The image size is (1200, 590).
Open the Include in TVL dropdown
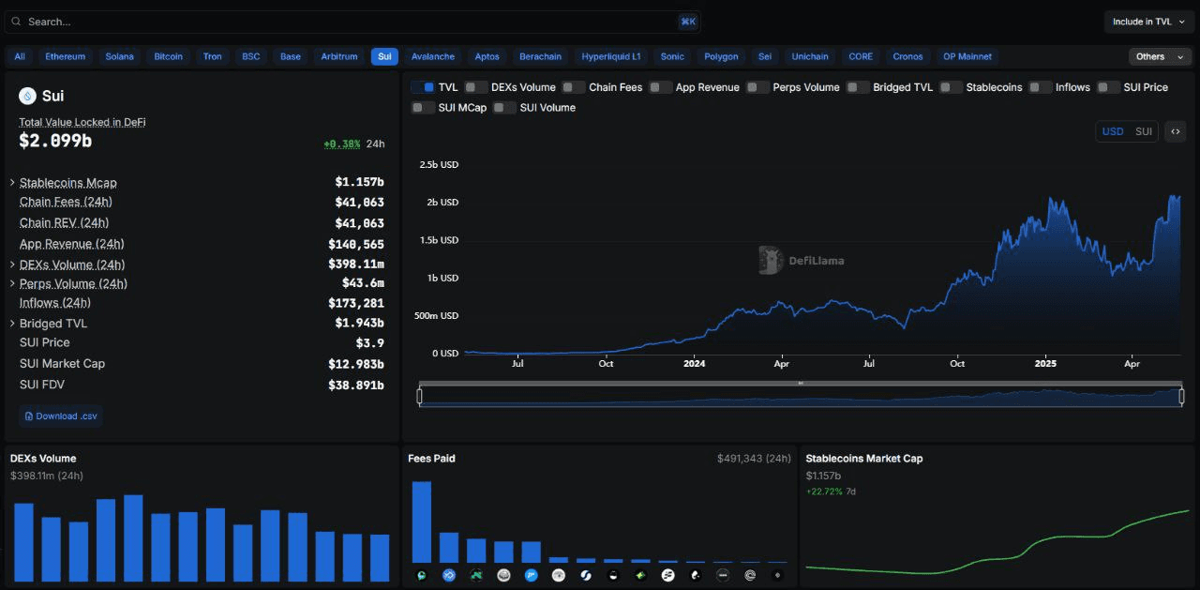pos(1147,22)
